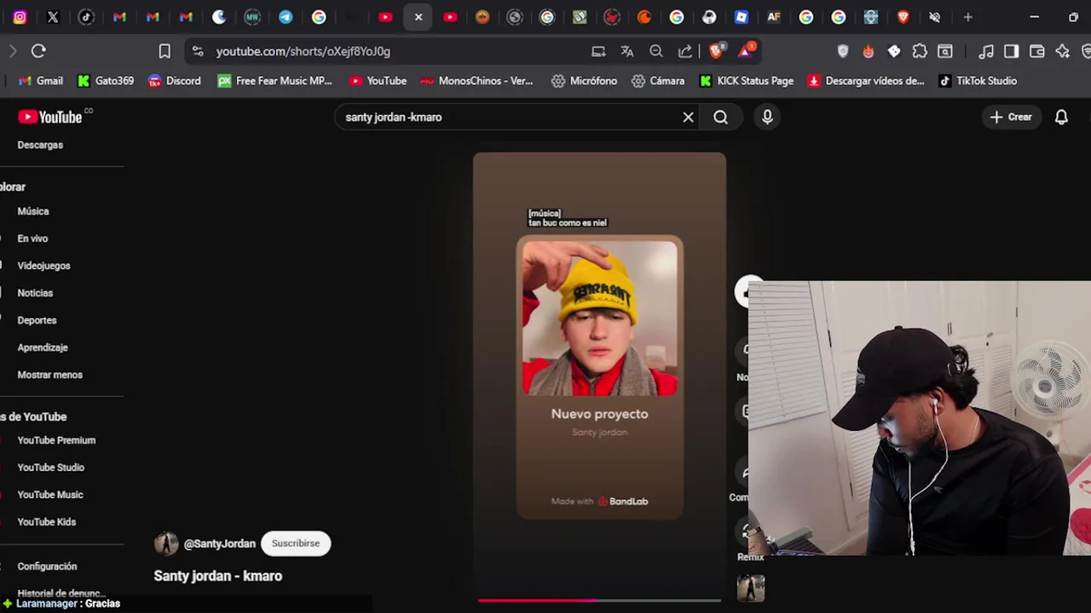This screenshot has height=613, width=1091.
Task: Close the current YouTube Shorts tab
Action: coord(419,17)
